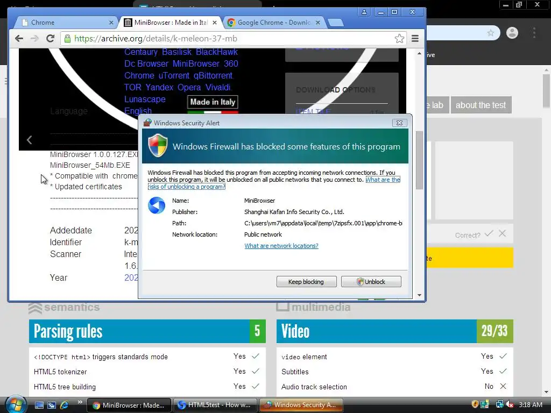Click the account avatar in background Chrome window
Image resolution: width=551 pixels, height=413 pixels.
click(512, 33)
